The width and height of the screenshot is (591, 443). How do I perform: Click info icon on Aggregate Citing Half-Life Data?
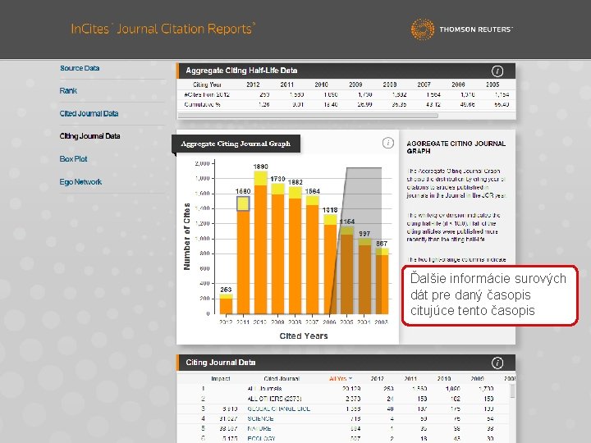497,71
